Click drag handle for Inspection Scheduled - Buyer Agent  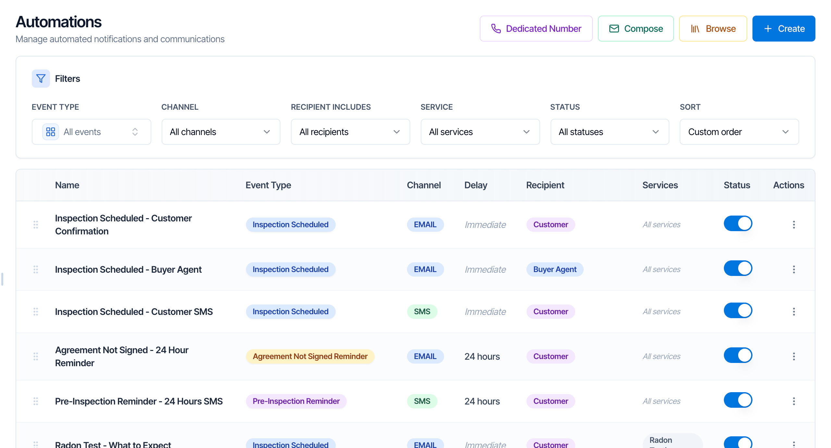point(36,269)
